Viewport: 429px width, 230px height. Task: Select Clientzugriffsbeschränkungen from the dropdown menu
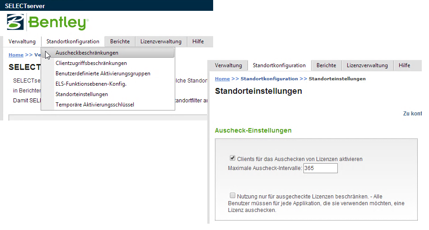click(108, 63)
